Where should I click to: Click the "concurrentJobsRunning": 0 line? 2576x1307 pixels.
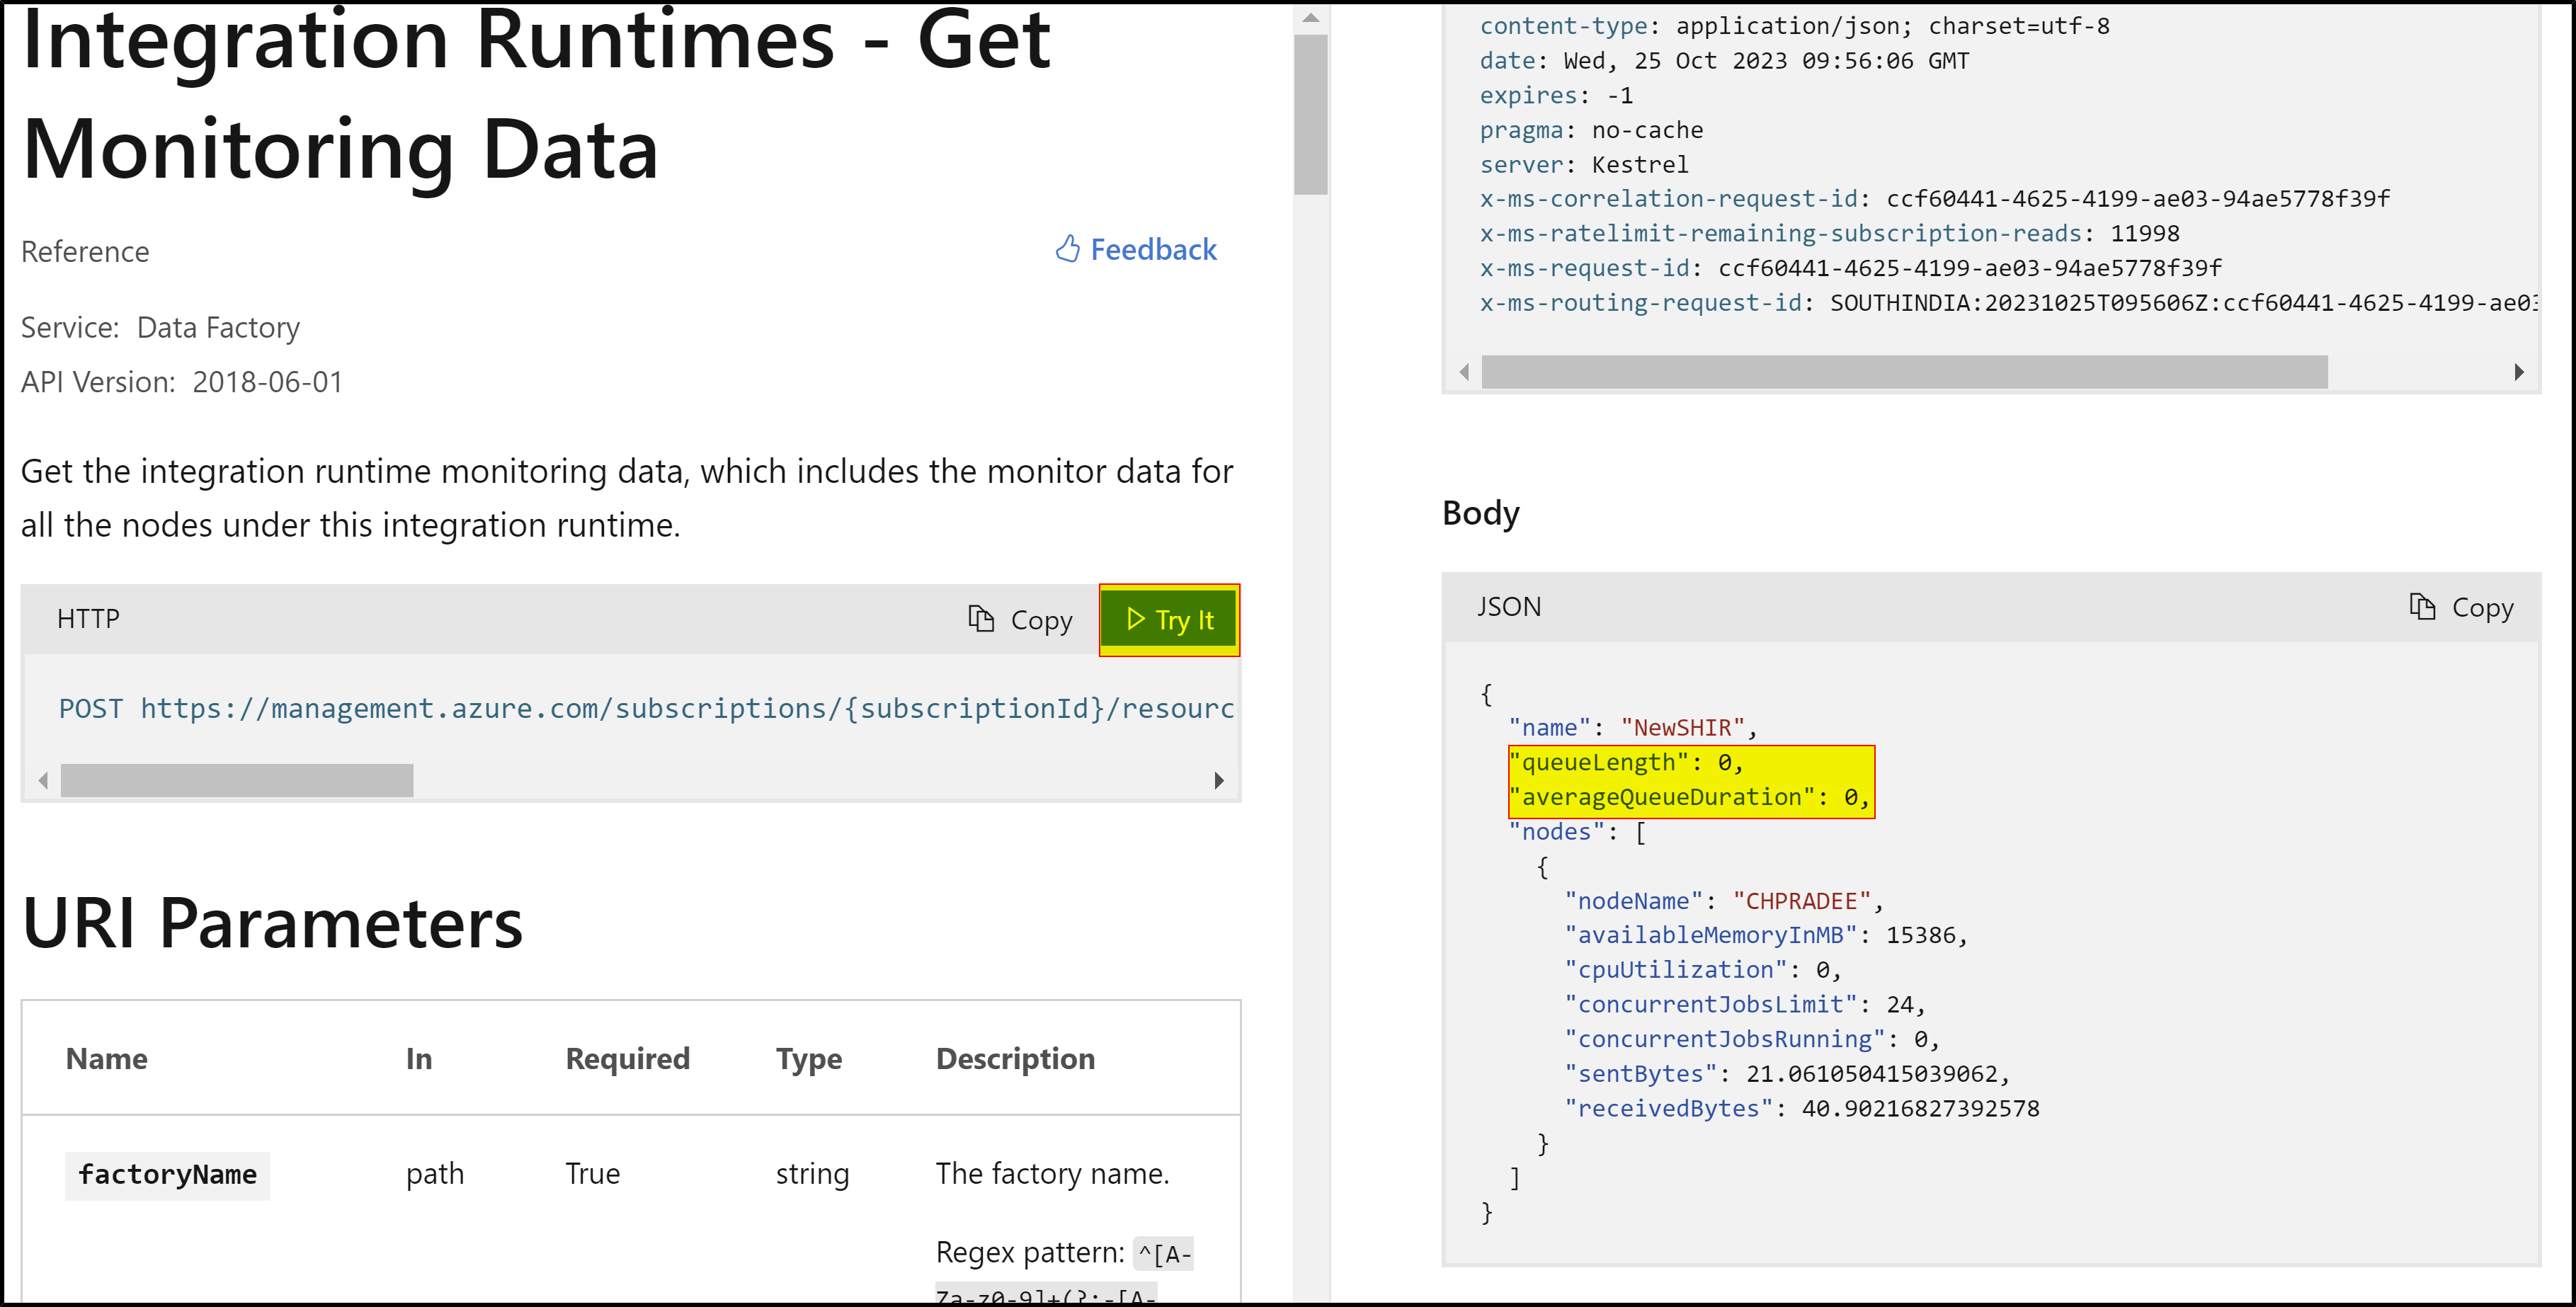(1752, 1039)
